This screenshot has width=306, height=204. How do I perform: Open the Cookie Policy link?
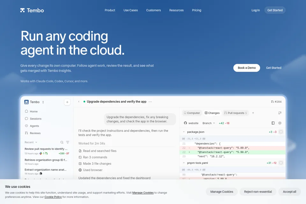[x=53, y=197]
